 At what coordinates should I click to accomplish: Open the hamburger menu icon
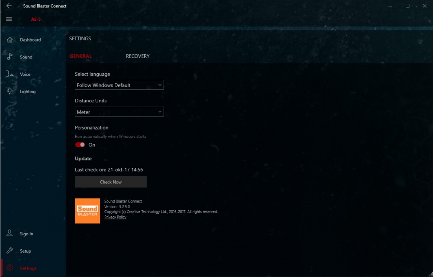[9, 19]
